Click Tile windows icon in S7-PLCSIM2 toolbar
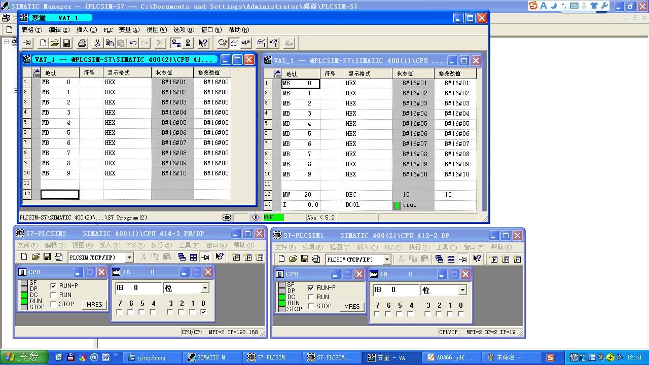Image resolution: width=649 pixels, height=365 pixels. tap(193, 257)
